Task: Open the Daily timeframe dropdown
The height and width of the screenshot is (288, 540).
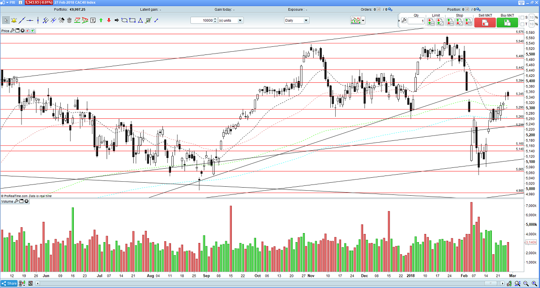Action: [297, 20]
